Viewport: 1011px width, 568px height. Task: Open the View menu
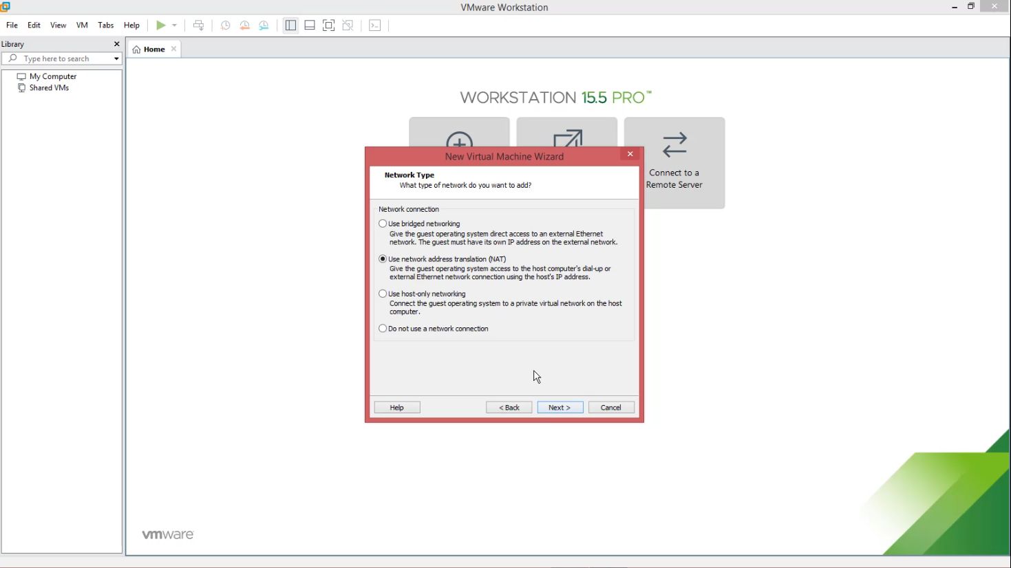click(x=58, y=25)
